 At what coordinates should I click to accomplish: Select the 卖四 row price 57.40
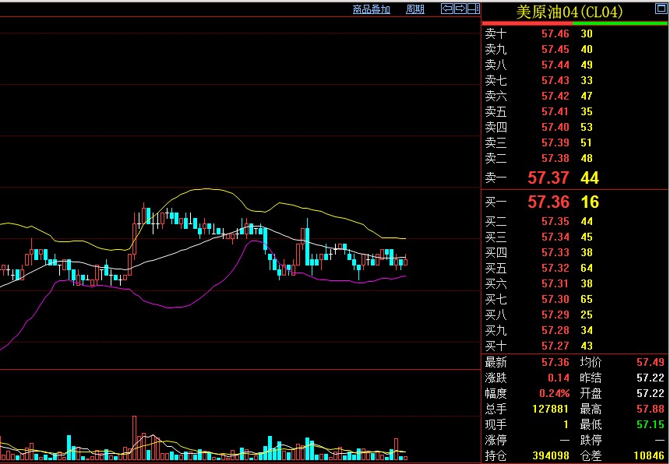click(x=555, y=127)
